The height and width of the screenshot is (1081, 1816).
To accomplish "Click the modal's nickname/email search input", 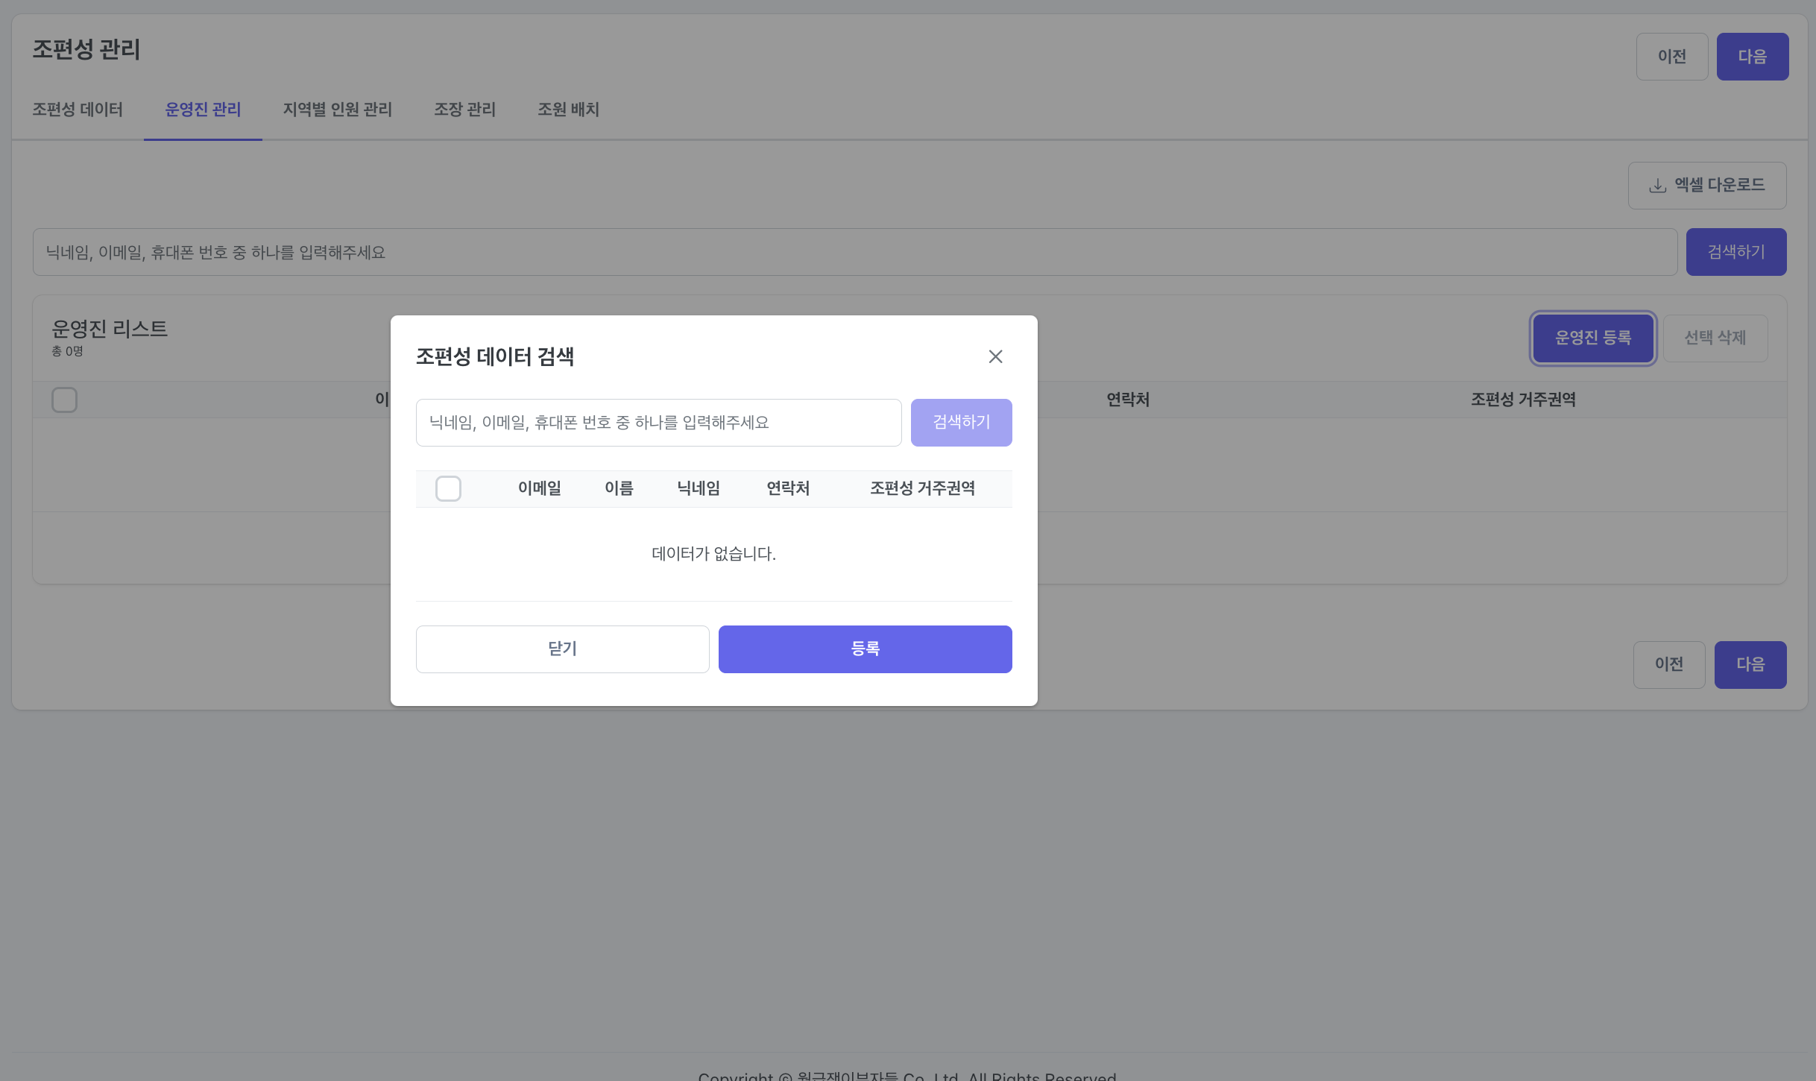I will pyautogui.click(x=658, y=423).
